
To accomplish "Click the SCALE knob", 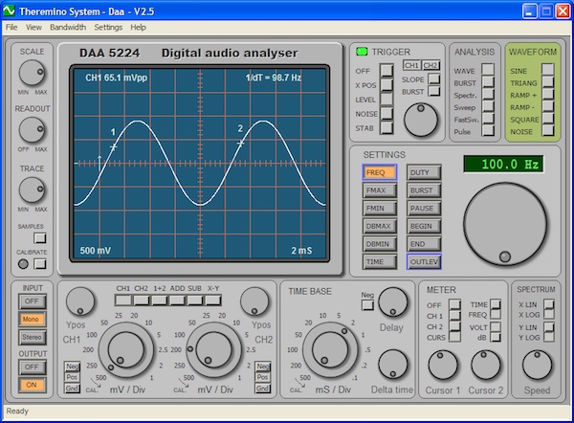I will [x=32, y=72].
